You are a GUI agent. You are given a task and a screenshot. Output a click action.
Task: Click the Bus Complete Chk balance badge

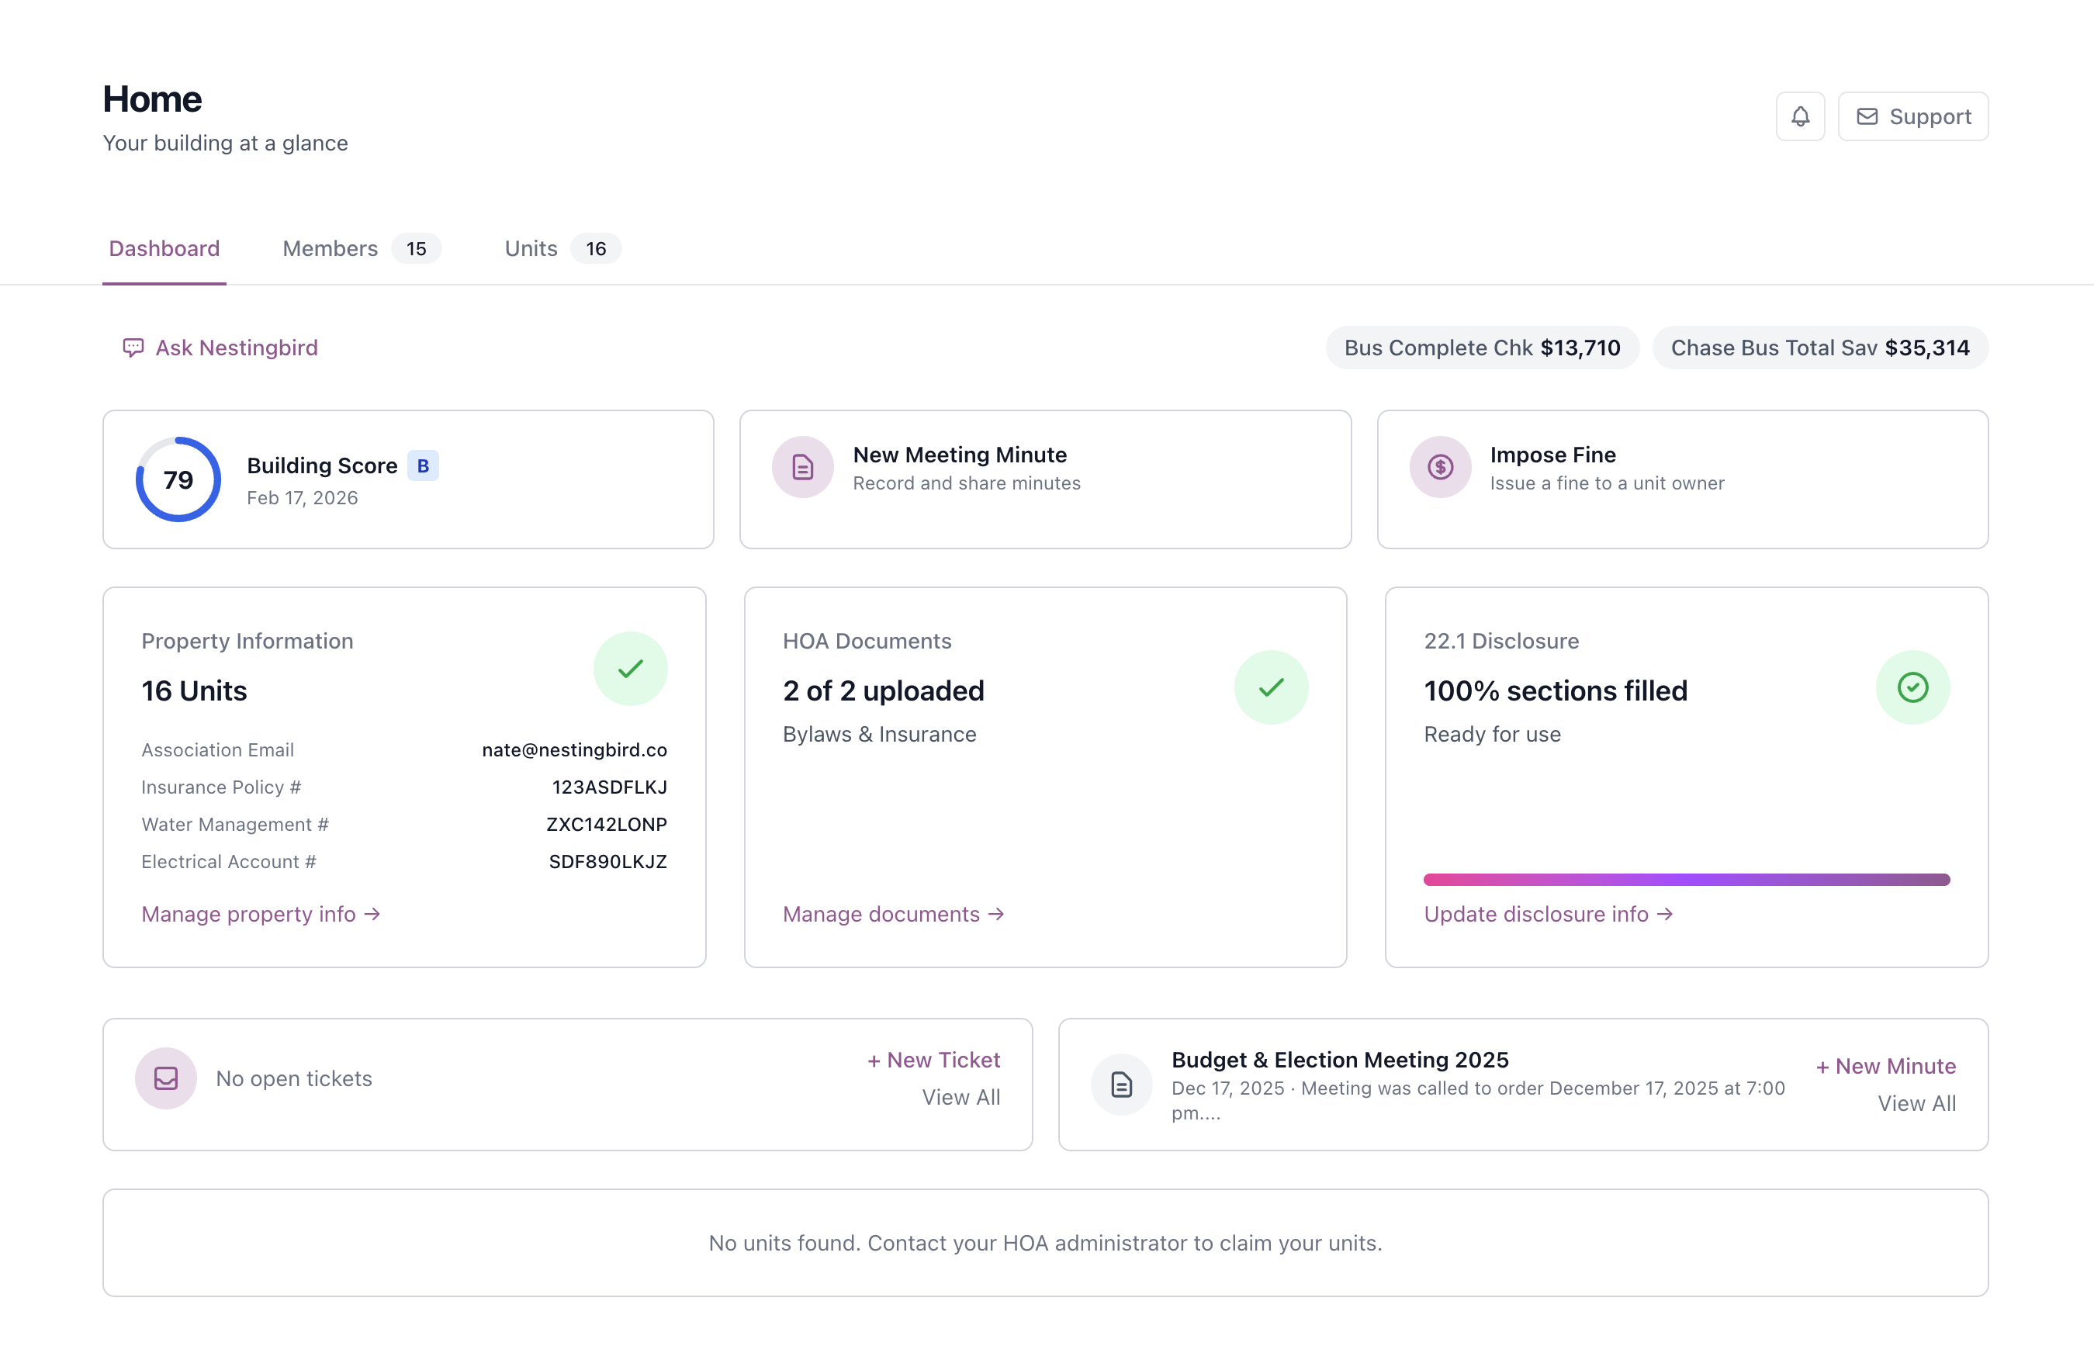pos(1480,347)
